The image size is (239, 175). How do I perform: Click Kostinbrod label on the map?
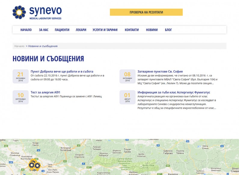[x=27, y=158]
